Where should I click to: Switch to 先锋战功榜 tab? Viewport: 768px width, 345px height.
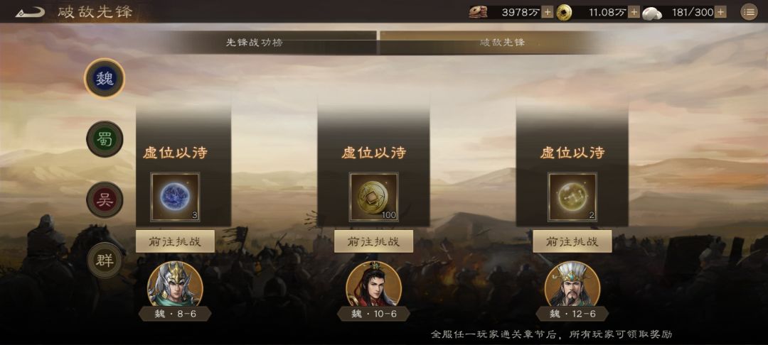pos(254,43)
